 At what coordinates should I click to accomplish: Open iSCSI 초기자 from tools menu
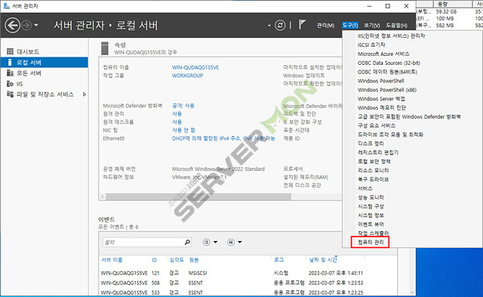[371, 45]
